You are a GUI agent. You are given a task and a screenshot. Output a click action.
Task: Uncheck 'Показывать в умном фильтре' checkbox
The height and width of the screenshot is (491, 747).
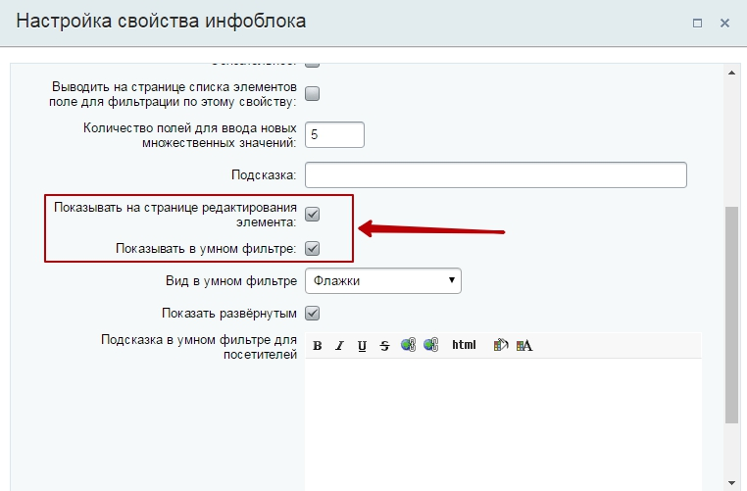(x=313, y=249)
